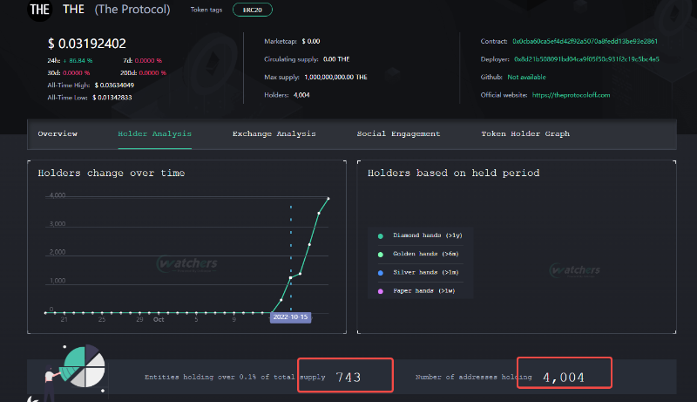This screenshot has width=697, height=402.
Task: Click the 200d change 0.0000 % value
Action: click(x=152, y=73)
